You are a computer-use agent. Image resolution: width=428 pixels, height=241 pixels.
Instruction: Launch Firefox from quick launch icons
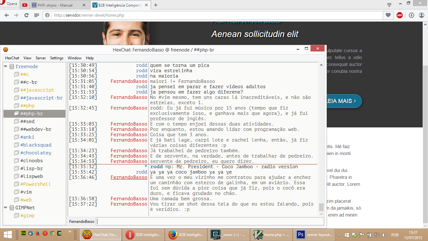[x=38, y=233]
